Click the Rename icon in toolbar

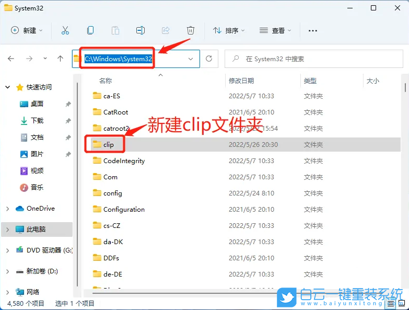coord(141,30)
